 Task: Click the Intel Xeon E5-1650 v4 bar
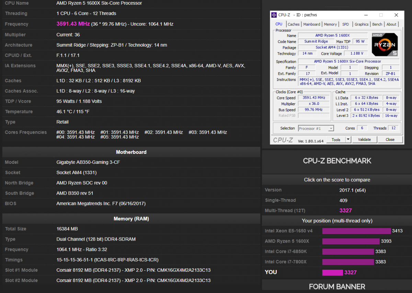pos(356,231)
